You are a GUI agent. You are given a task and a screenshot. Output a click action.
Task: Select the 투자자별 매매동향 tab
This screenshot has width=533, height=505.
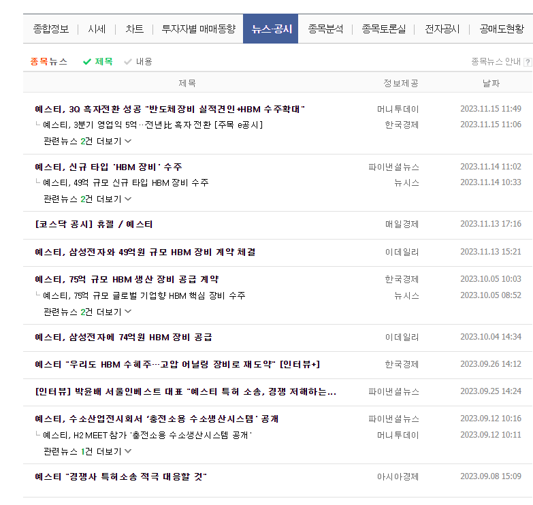click(x=199, y=29)
